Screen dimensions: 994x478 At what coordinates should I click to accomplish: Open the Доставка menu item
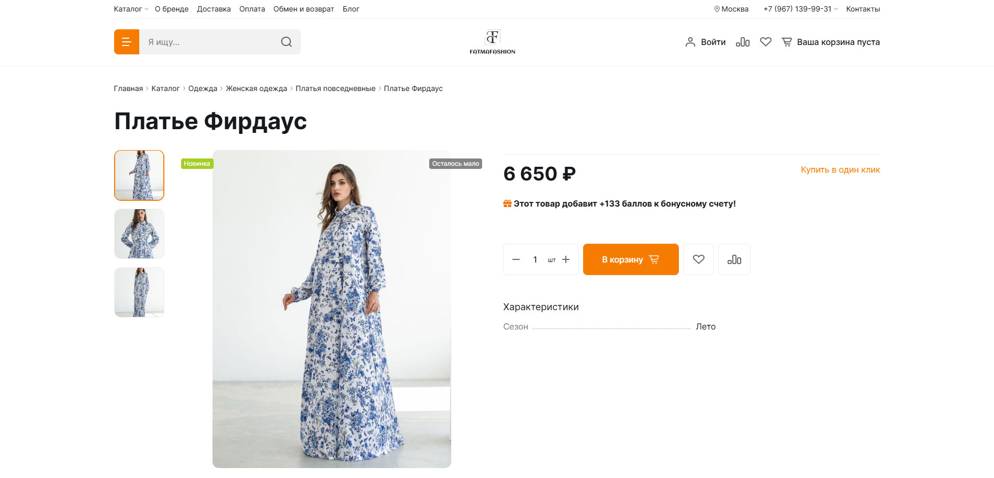point(214,9)
